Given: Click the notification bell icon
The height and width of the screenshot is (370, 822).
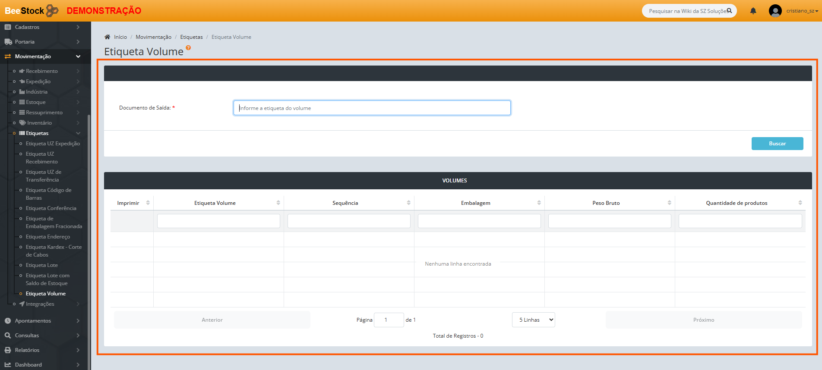Looking at the screenshot, I should click(x=753, y=11).
